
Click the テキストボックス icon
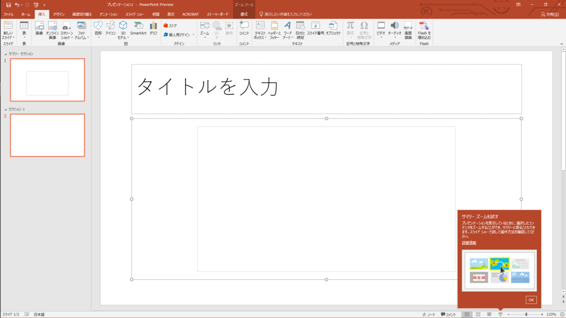pos(260,25)
